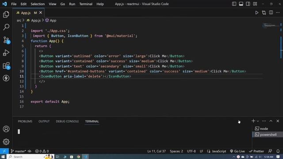283x159 pixels.
Task: Click the Prettier status item
Action: coord(256,151)
